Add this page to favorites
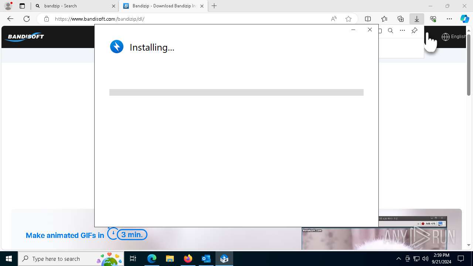Image resolution: width=473 pixels, height=266 pixels. click(348, 19)
